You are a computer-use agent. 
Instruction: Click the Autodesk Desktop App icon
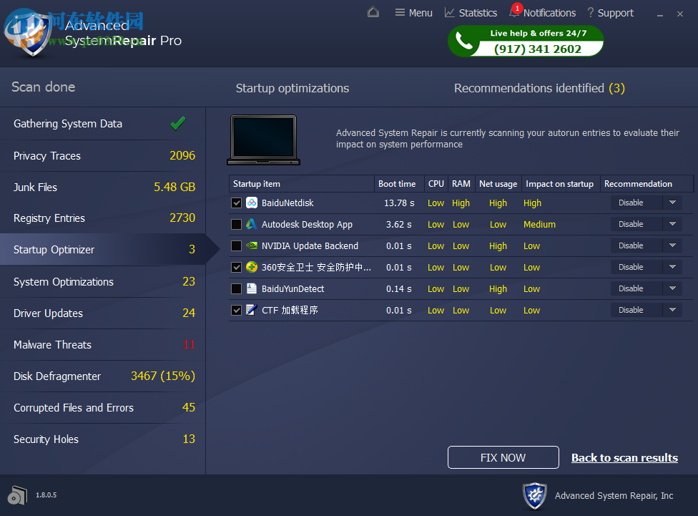[x=251, y=224]
